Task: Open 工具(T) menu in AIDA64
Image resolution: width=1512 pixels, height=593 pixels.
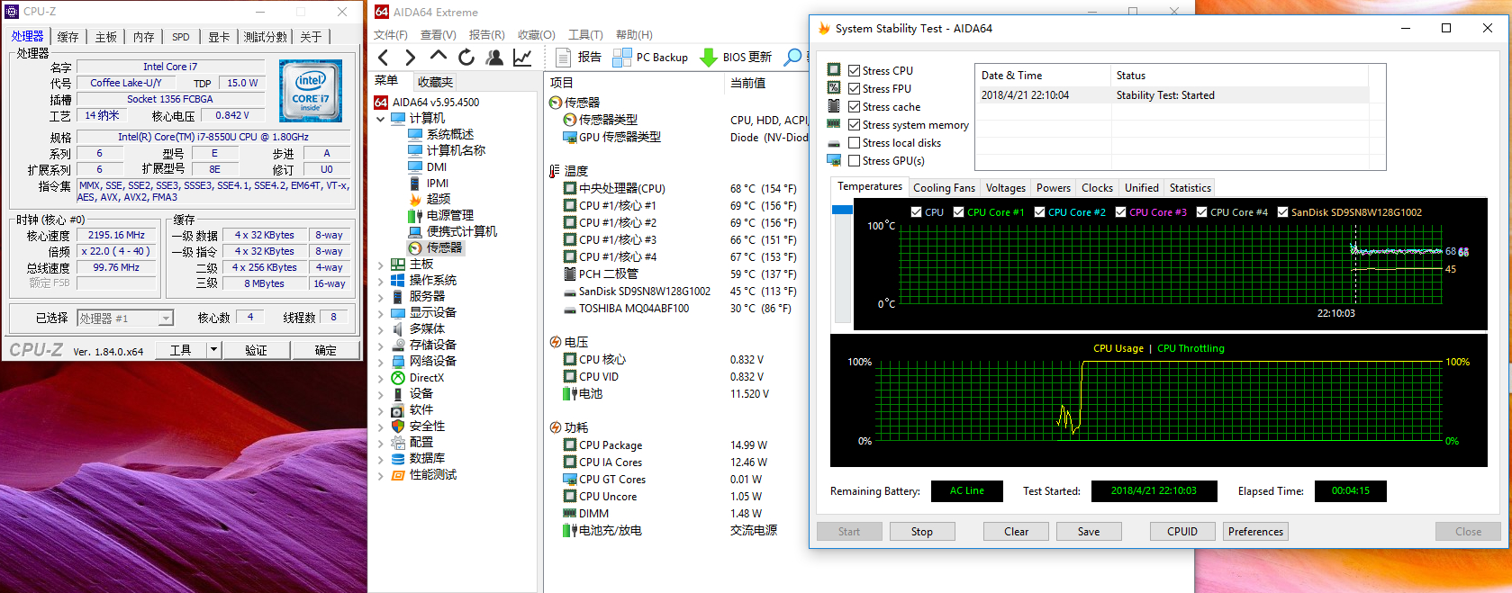Action: [x=585, y=34]
